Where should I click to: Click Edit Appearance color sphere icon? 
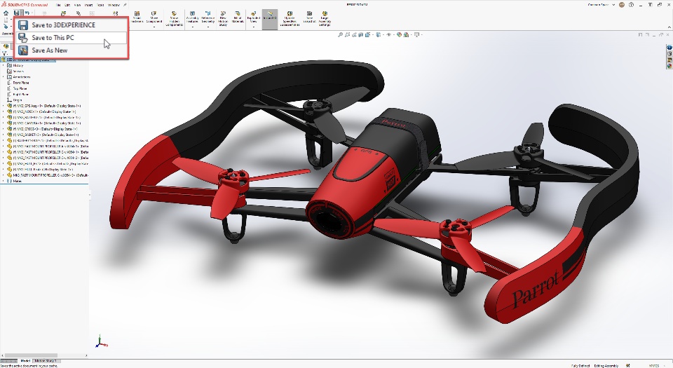click(399, 35)
